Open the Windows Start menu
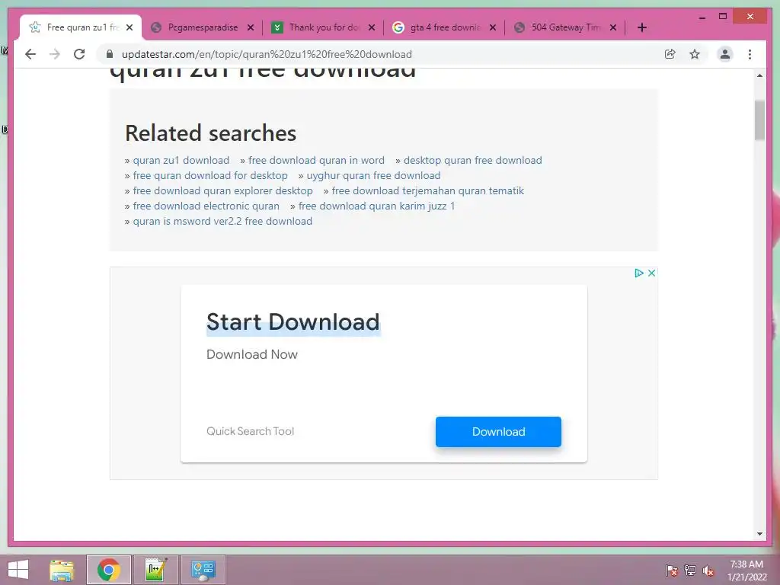This screenshot has width=780, height=585. (x=18, y=570)
